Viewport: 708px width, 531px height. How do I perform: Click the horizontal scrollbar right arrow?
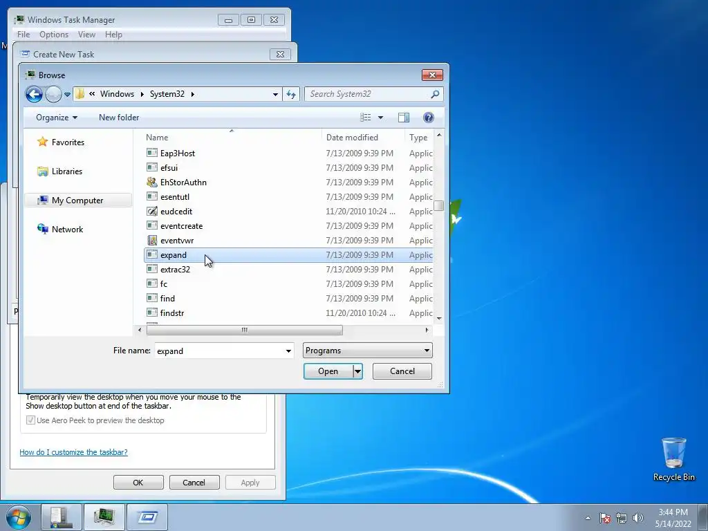pyautogui.click(x=427, y=330)
